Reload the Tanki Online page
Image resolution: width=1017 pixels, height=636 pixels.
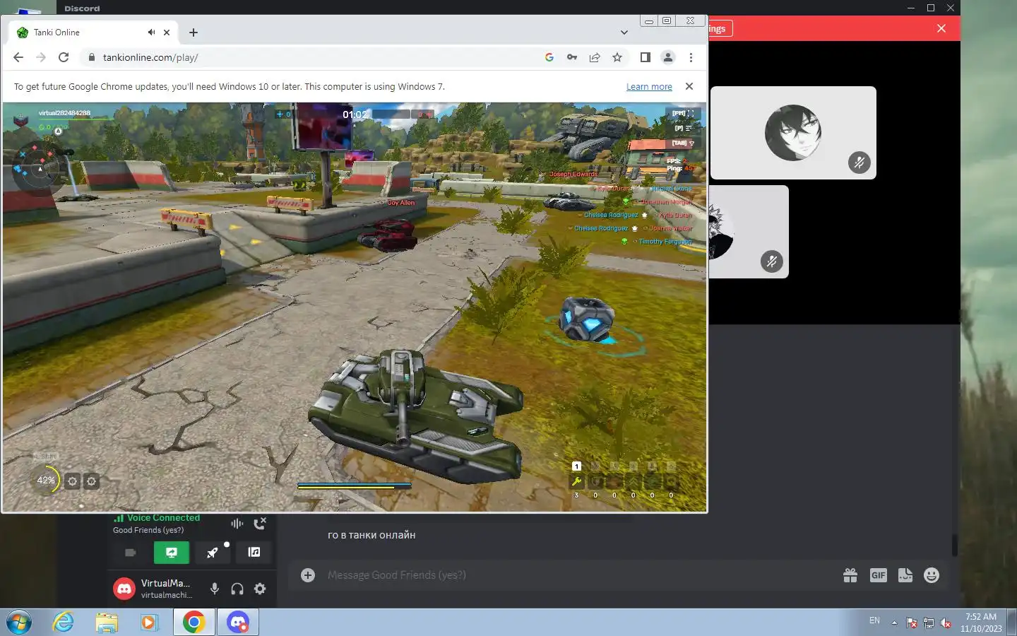[64, 57]
